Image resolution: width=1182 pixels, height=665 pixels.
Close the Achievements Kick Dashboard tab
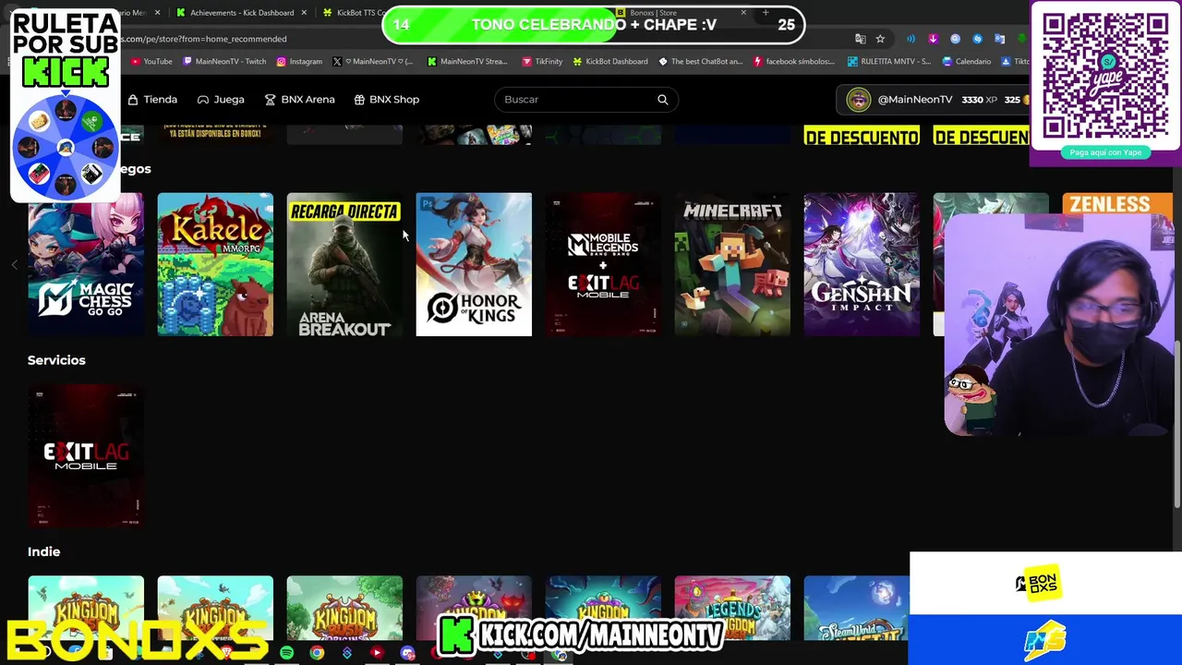coord(304,13)
